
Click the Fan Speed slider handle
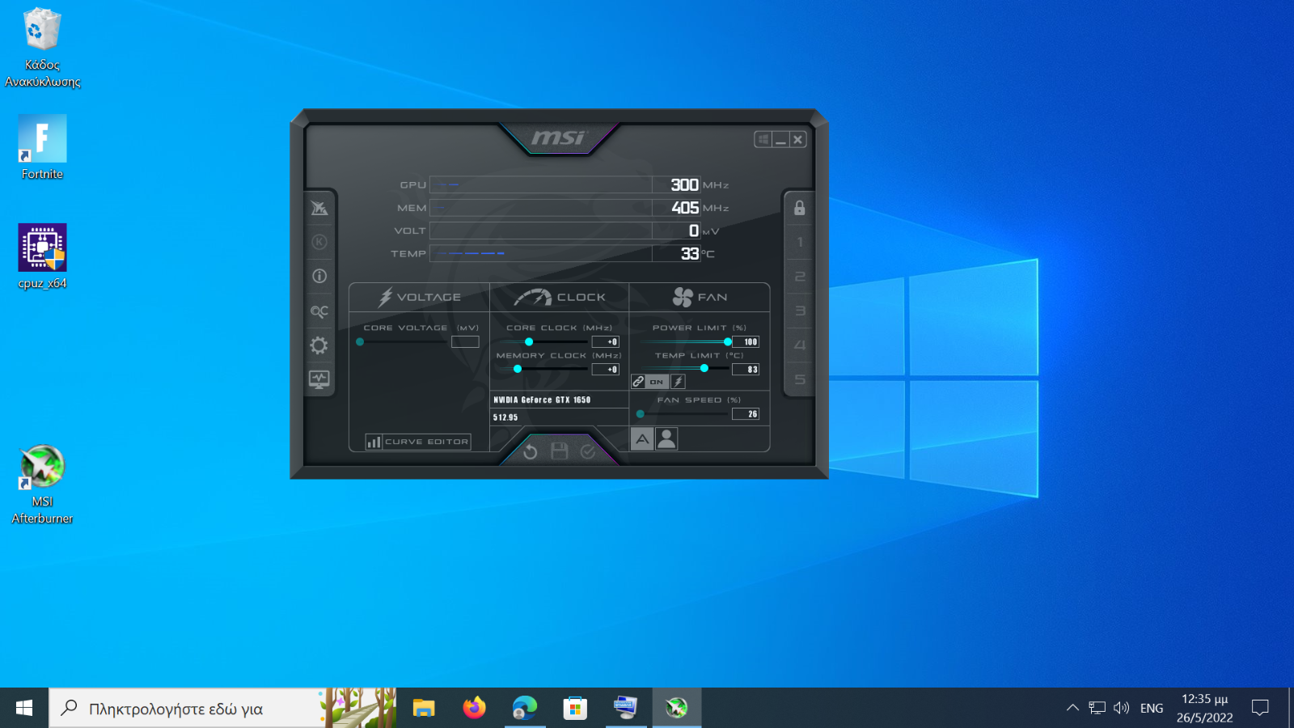(641, 414)
